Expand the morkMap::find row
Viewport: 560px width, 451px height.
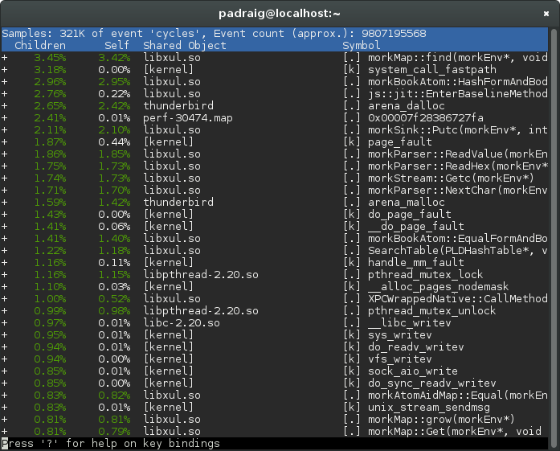point(4,58)
